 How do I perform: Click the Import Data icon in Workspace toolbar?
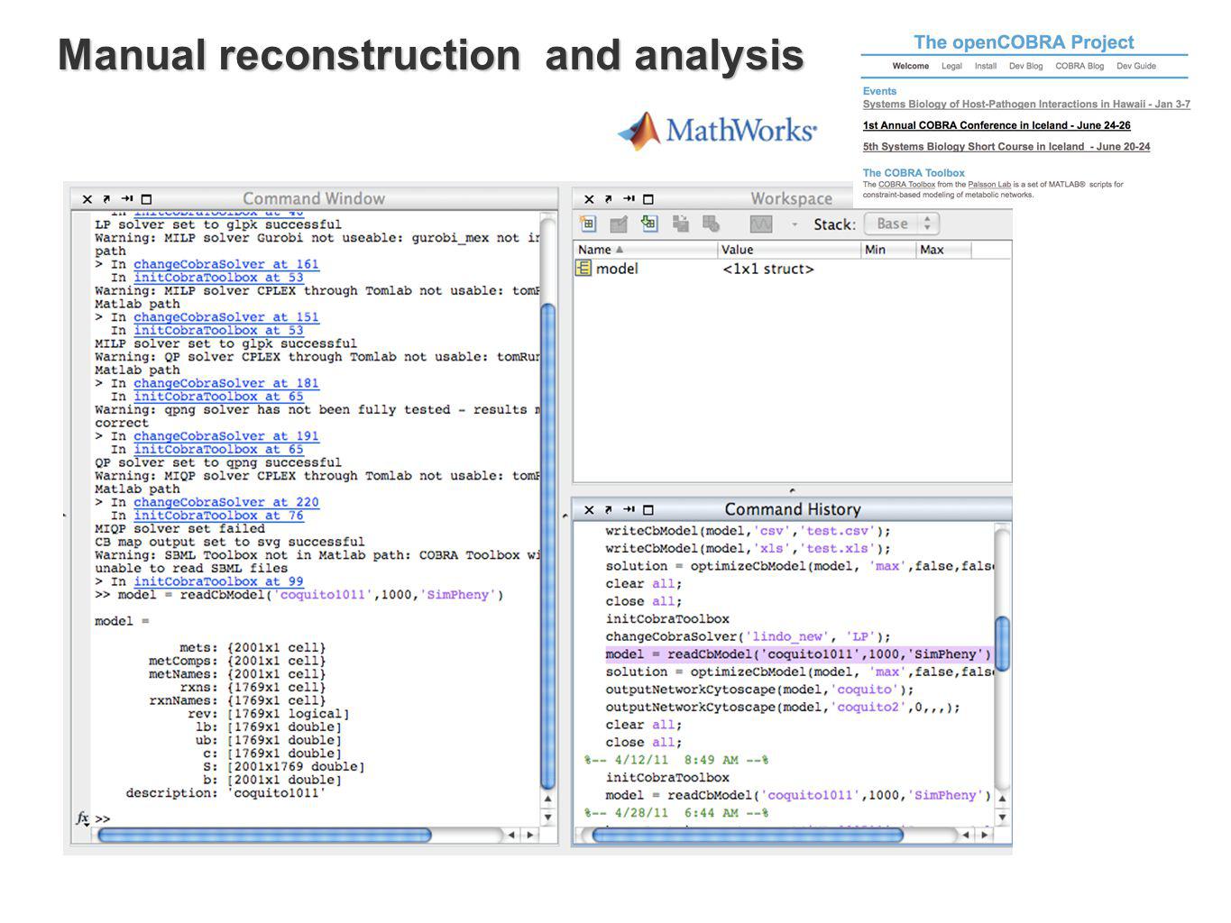click(x=649, y=224)
